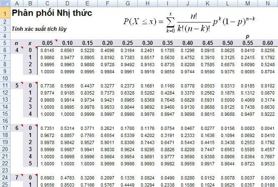Select the n value 4 cell
This screenshot has height=187, width=278.
click(16, 50)
